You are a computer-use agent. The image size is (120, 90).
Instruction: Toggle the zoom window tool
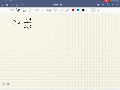point(12,10)
